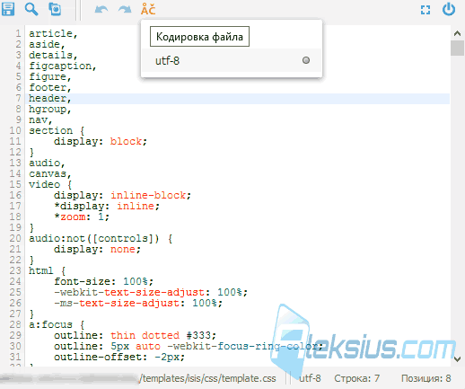Click the Save-all copy icon

[x=55, y=9]
